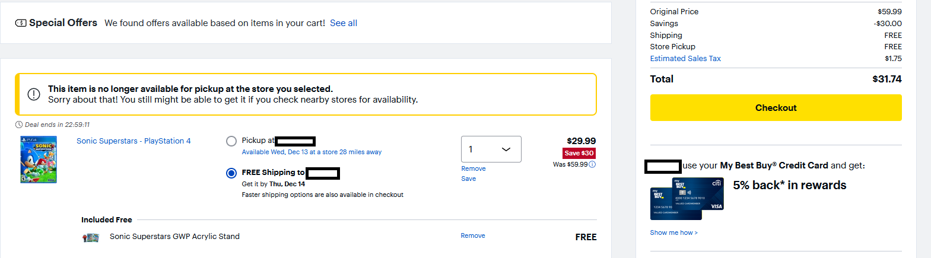Click the Included Free heading

[x=107, y=220]
